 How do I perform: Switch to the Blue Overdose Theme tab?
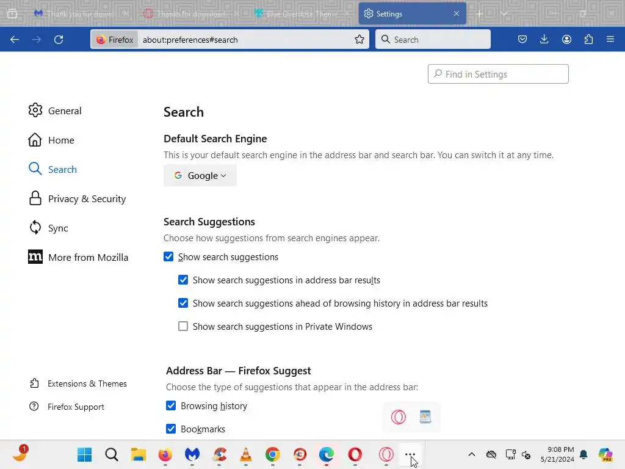302,14
